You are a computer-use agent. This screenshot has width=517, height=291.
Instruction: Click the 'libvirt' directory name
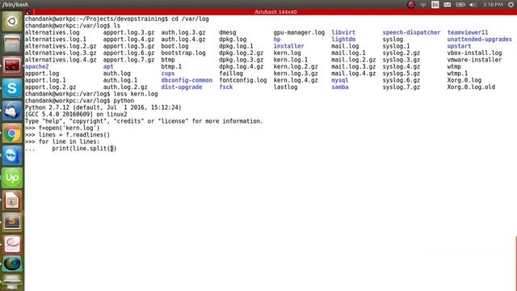[x=343, y=32]
